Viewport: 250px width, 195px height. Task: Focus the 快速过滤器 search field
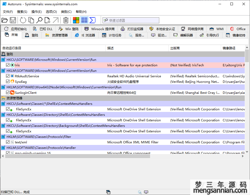click(131, 20)
